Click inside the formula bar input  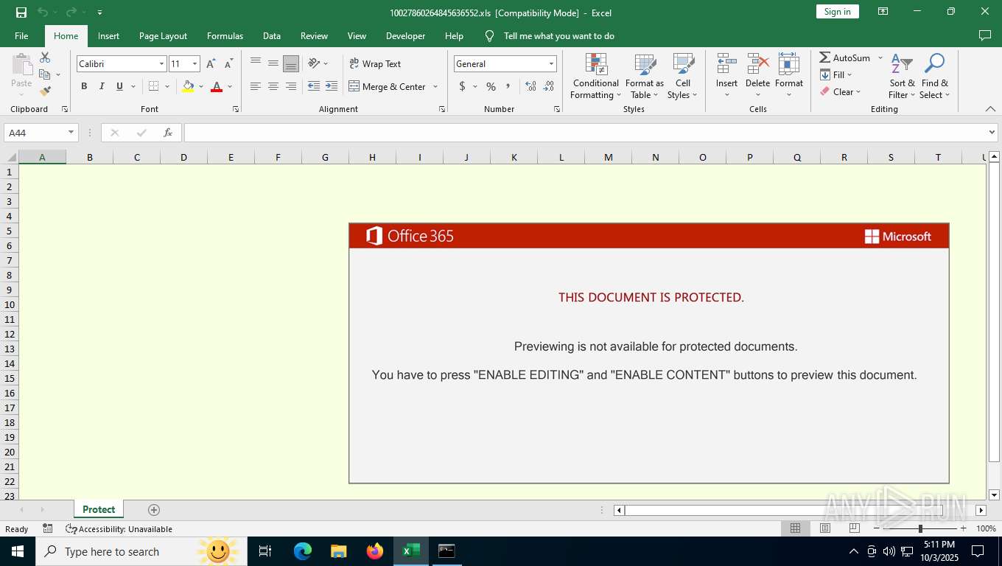tap(585, 133)
